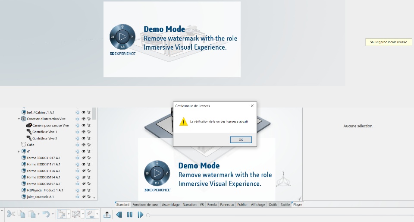
Task: Open Paste options dropdown arrow
Action: click(38, 214)
